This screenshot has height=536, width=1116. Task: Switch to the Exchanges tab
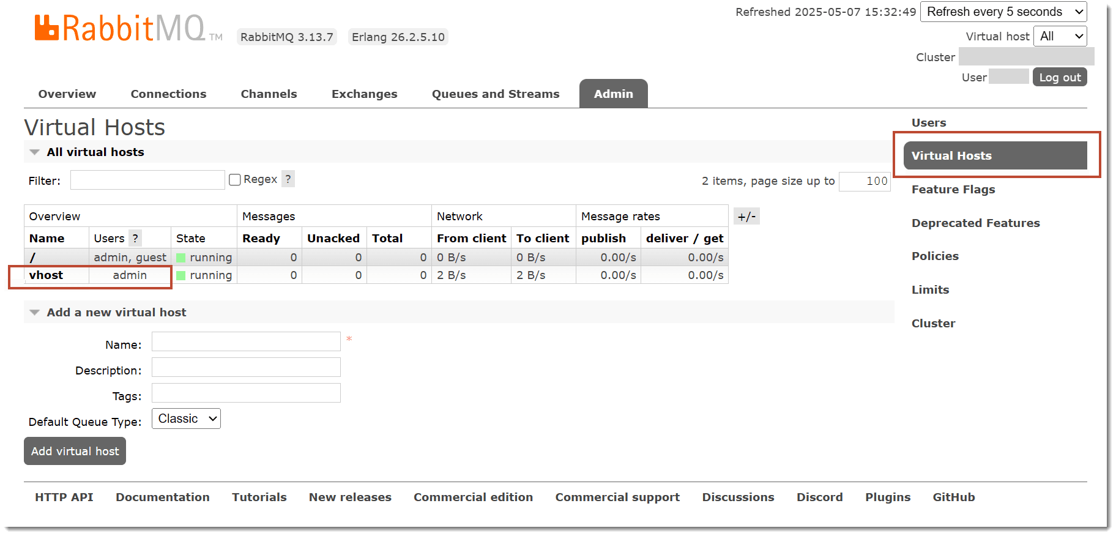(x=365, y=94)
